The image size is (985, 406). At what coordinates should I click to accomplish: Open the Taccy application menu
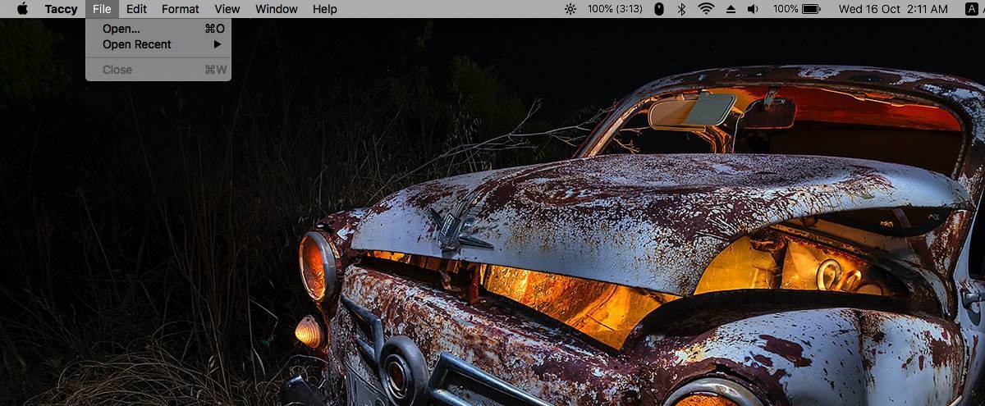61,9
